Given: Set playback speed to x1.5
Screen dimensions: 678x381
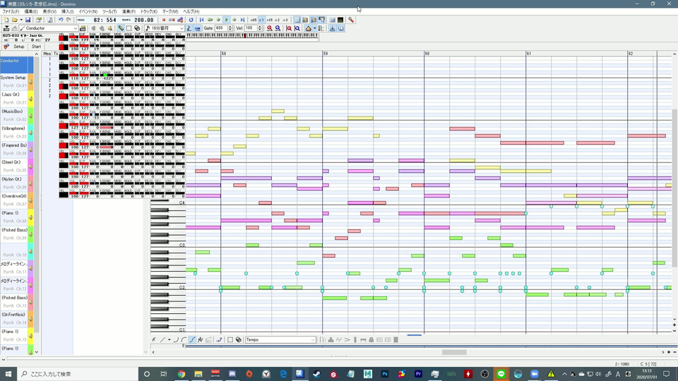Looking at the screenshot, I should [269, 20].
